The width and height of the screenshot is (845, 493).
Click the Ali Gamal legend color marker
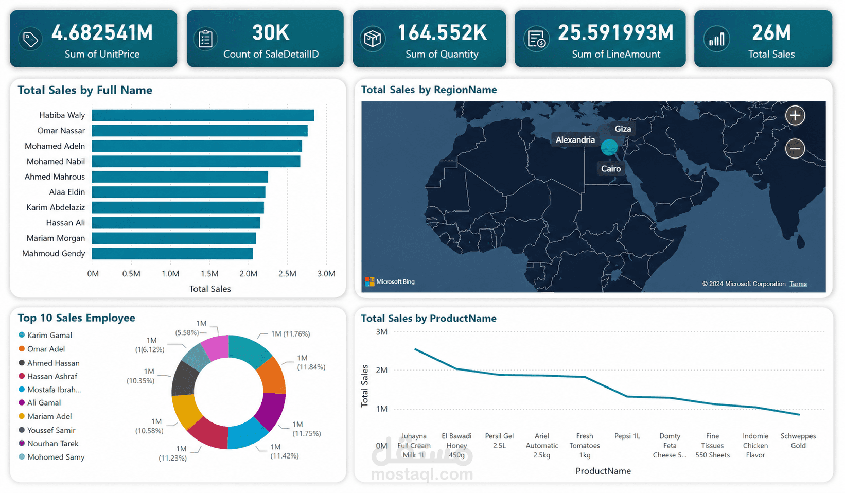pyautogui.click(x=22, y=402)
